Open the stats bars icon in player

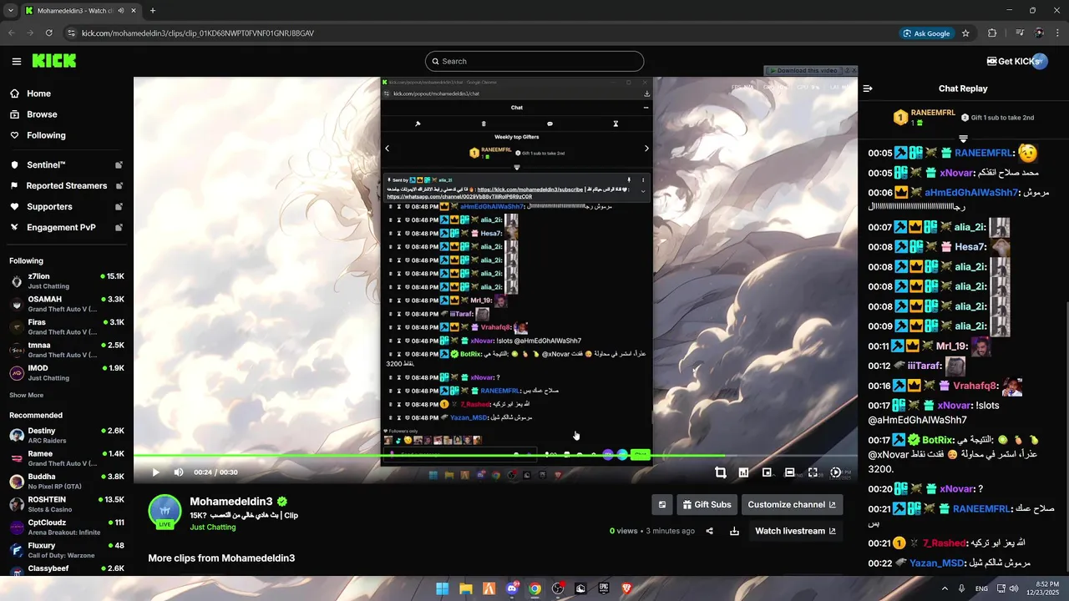[743, 472]
